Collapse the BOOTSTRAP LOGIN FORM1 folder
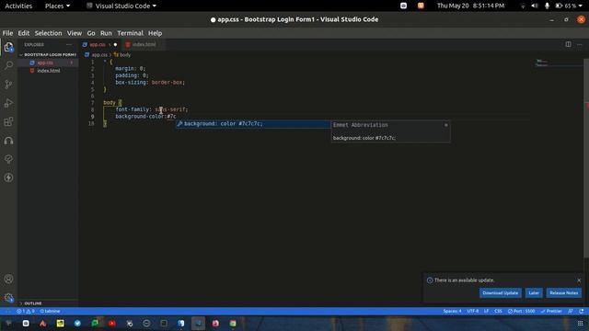Image resolution: width=589 pixels, height=331 pixels. [47, 55]
